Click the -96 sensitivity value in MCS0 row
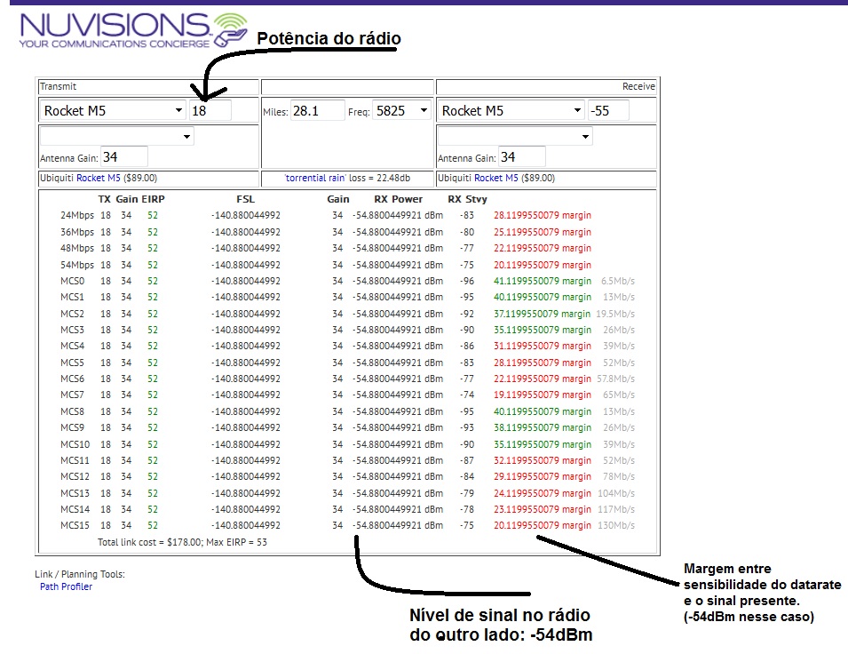The image size is (848, 654). 467,281
